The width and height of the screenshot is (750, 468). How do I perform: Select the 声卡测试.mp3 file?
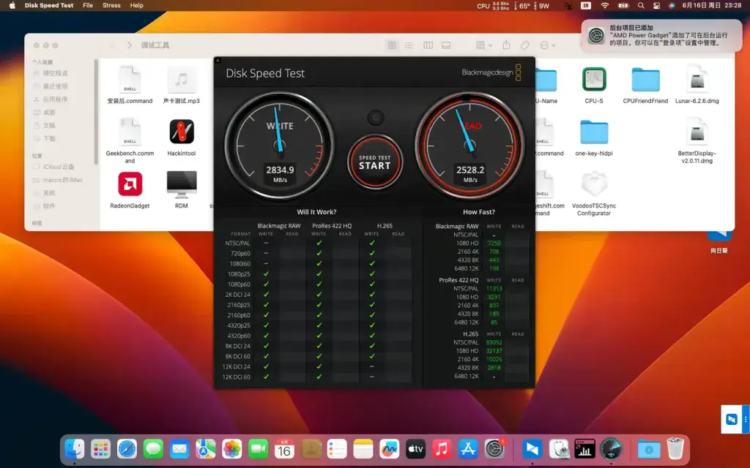tap(182, 85)
